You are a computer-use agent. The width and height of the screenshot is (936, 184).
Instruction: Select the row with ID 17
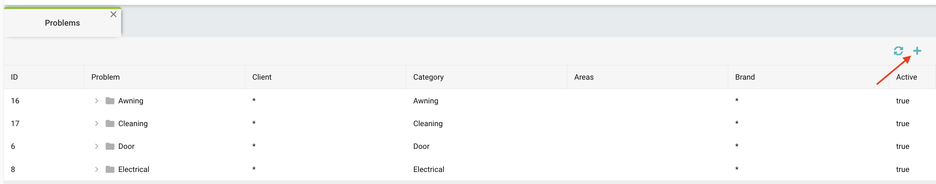[470, 124]
